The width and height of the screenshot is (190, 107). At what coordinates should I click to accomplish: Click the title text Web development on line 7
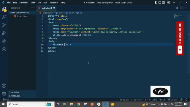point(72,35)
